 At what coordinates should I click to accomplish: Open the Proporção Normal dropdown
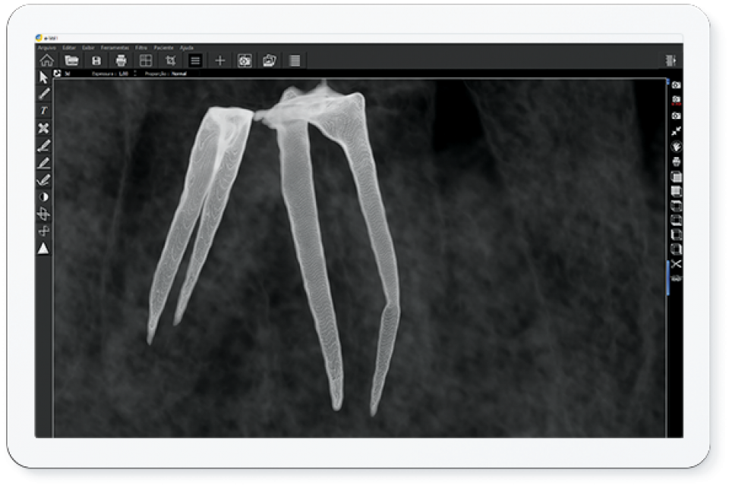pyautogui.click(x=178, y=74)
